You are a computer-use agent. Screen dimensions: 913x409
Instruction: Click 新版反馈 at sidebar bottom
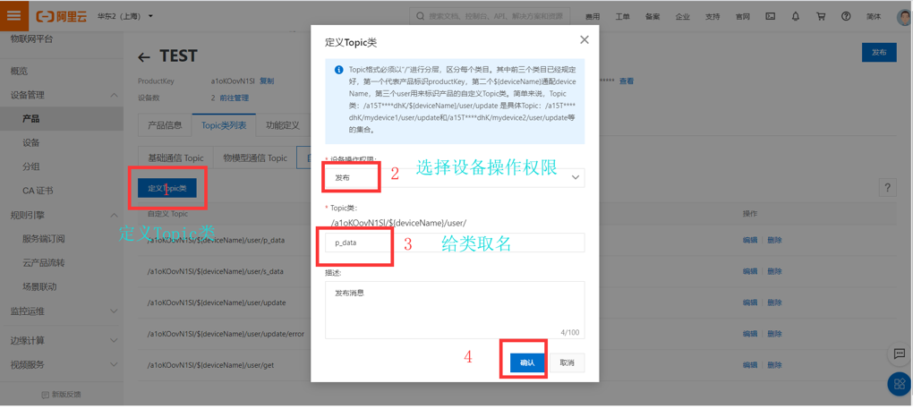(61, 395)
